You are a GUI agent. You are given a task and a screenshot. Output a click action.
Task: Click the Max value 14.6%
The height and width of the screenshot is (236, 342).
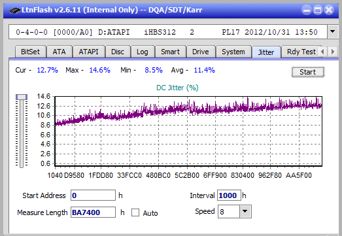pos(99,70)
